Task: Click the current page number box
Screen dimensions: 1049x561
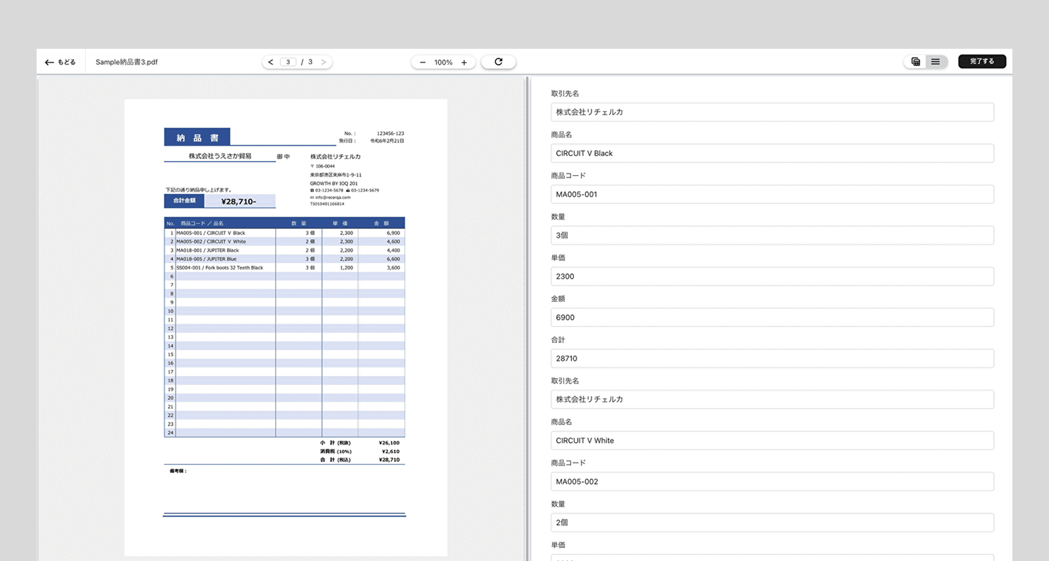Action: click(x=288, y=62)
